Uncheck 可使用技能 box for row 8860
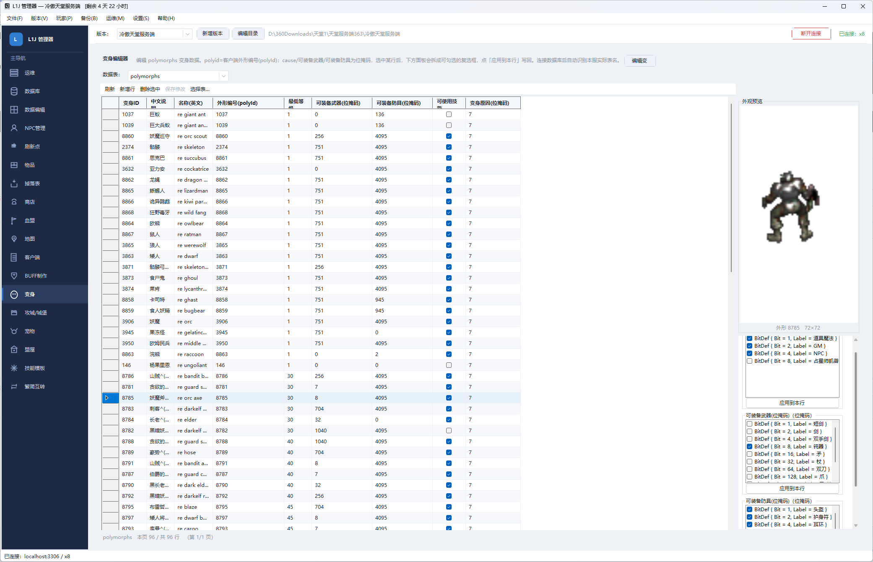873x562 pixels. (449, 136)
